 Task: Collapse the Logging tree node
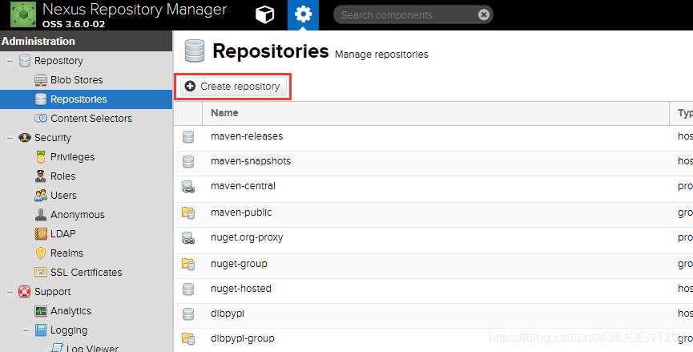26,330
